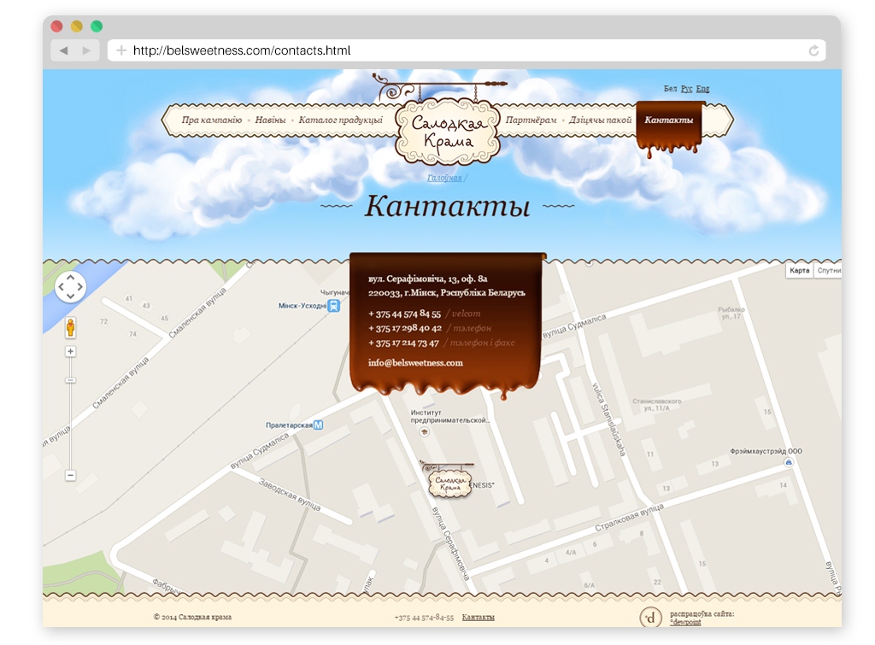Viewport: 875px width, 645px height.
Task: Click phone number +375 17 298 40 42
Action: point(404,329)
